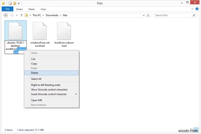Click the Properties icon in quick access toolbar
Viewport: 201px width, 134px height.
point(10,3)
